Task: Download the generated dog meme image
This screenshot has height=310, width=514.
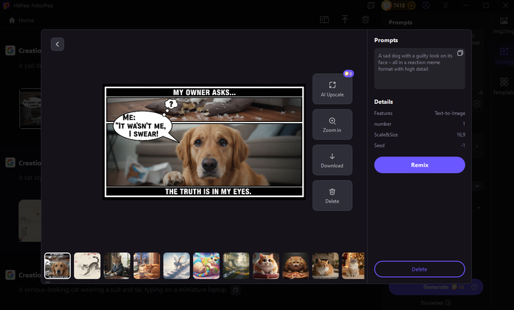Action: (x=332, y=160)
